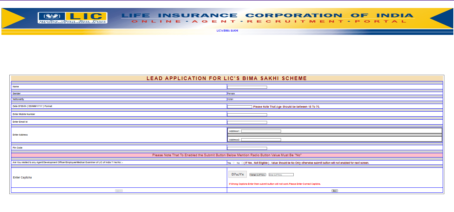Focus the Date of Birth field
Image resolution: width=454 pixels, height=212 pixels.
tap(239, 107)
